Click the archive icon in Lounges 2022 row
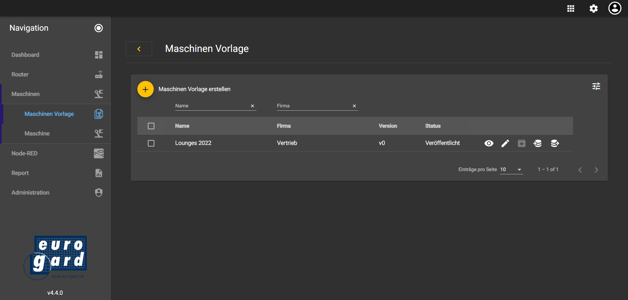 [521, 143]
